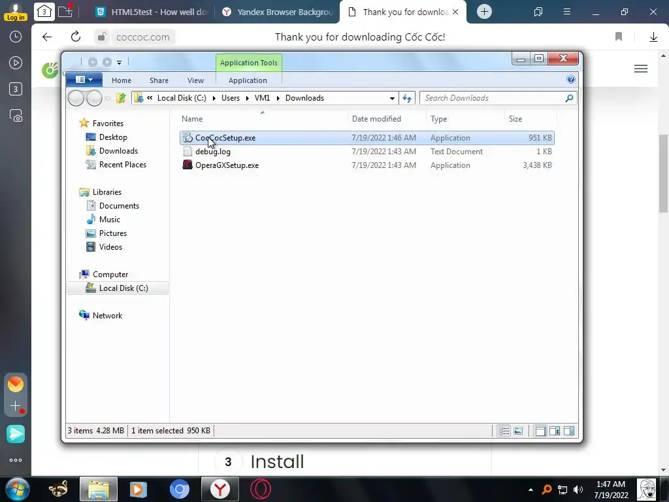Open a new browser tab with plus

pyautogui.click(x=484, y=12)
